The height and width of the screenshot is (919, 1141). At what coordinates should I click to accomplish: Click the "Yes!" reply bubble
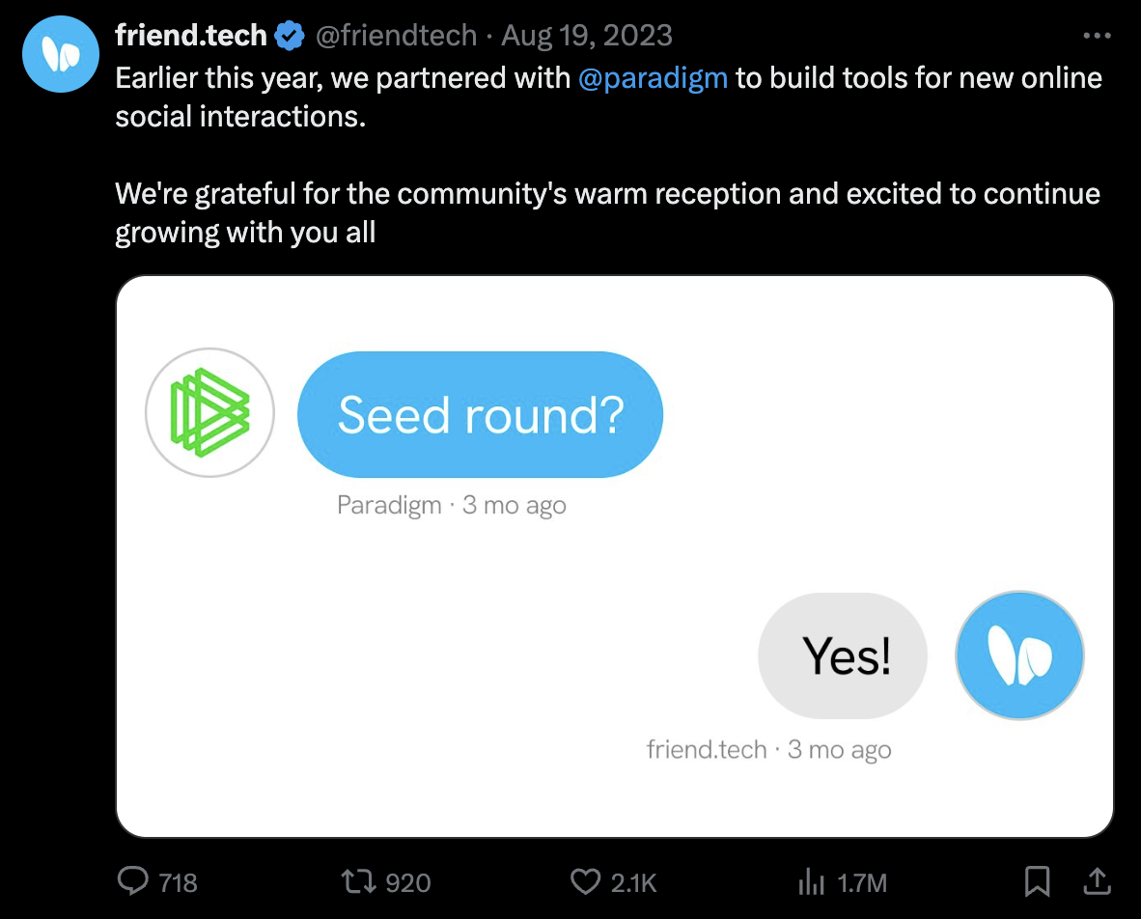click(x=843, y=655)
